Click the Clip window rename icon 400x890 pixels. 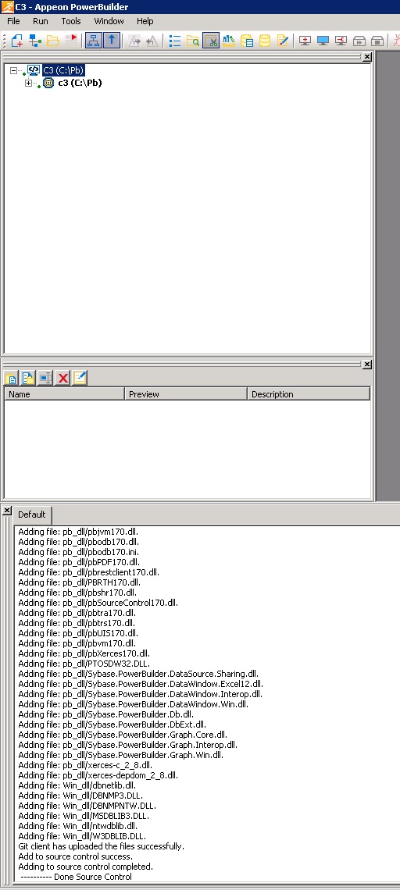tap(45, 378)
